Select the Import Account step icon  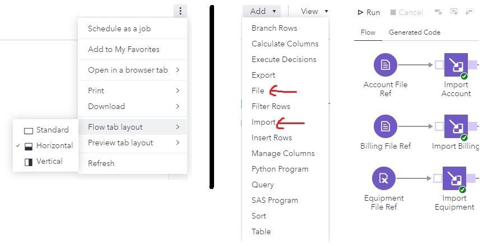pos(456,65)
